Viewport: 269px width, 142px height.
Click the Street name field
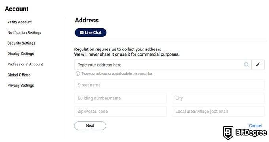point(169,85)
